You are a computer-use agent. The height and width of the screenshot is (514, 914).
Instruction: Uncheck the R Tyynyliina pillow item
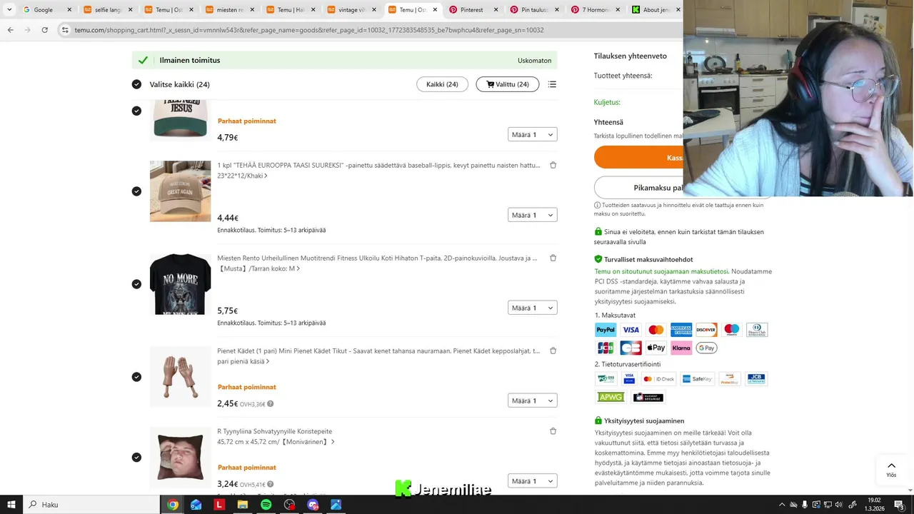coord(136,458)
